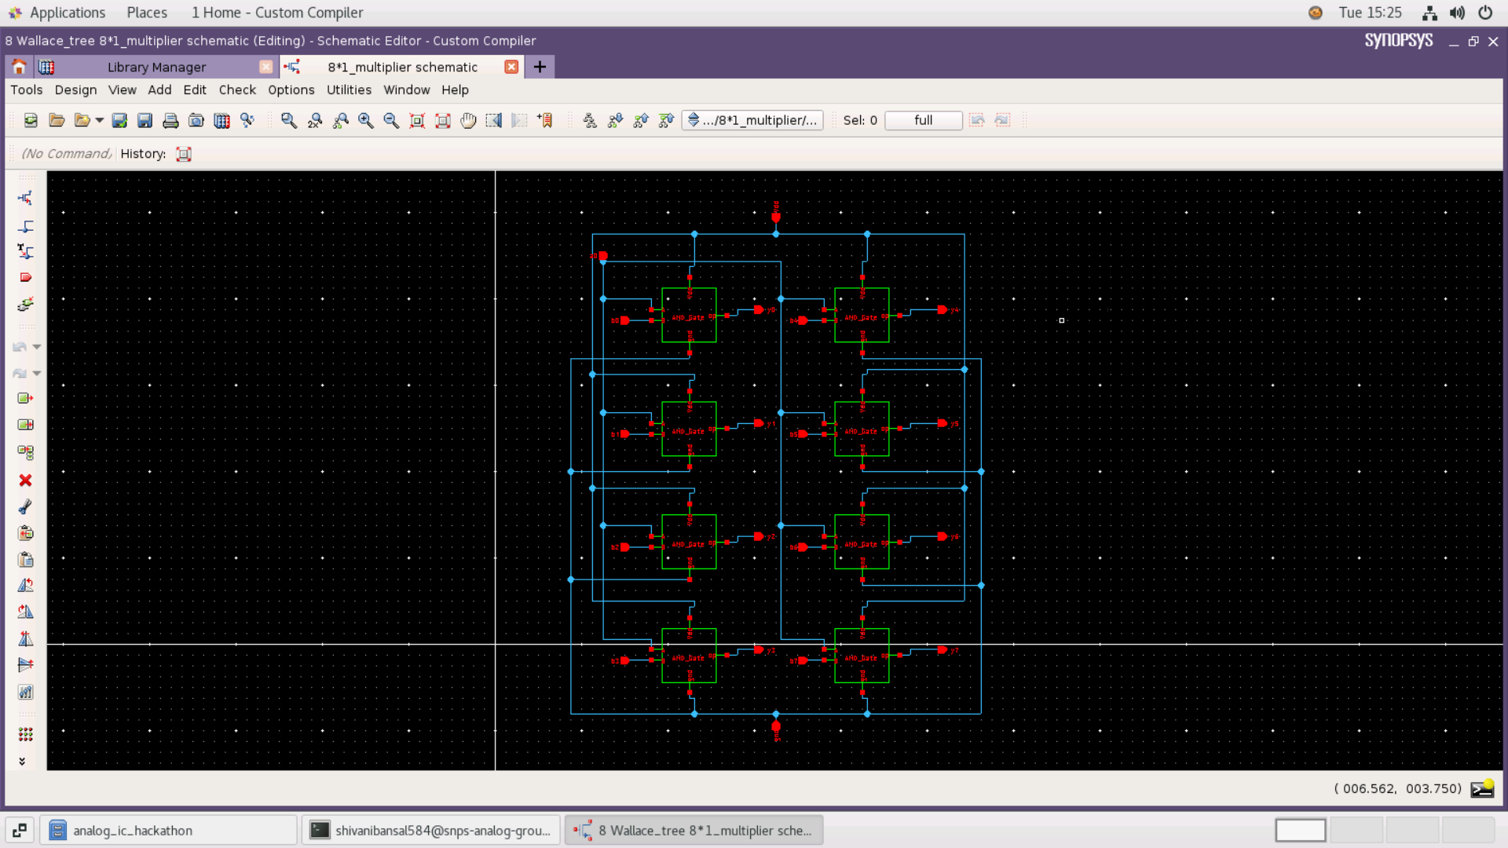Viewport: 1508px width, 848px height.
Task: Activate the Pan hand tool
Action: 469,120
